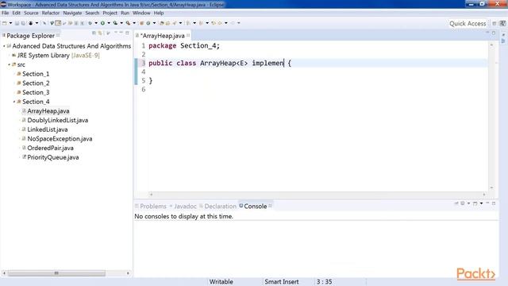This screenshot has width=508, height=286.
Task: Collapse the Section_4 package
Action: click(x=14, y=102)
